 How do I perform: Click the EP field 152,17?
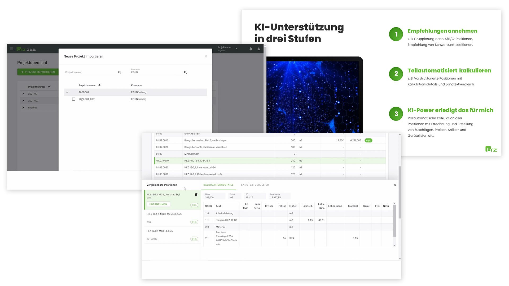[255, 196]
